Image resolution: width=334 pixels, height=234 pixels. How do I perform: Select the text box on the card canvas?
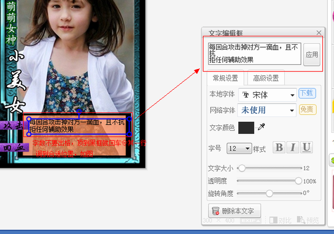coord(79,126)
